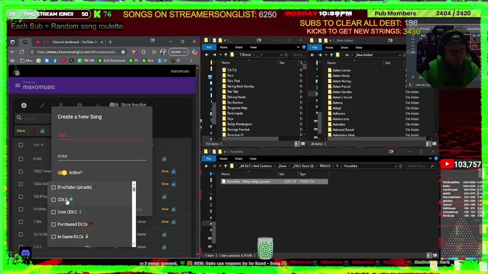Select the New attribute filter chip
This screenshot has height=274, width=488.
click(21, 131)
